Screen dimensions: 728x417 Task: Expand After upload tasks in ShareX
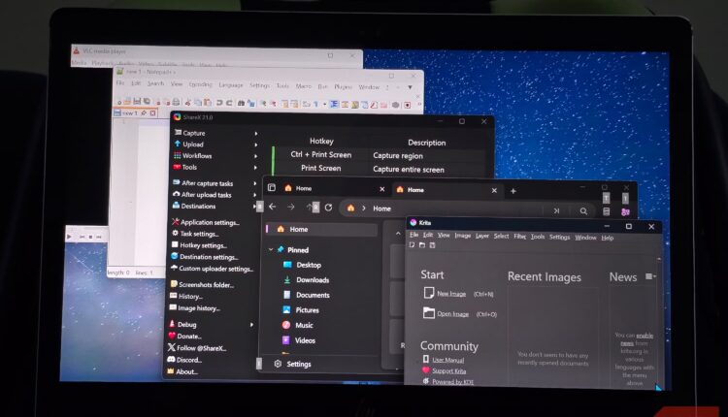tap(215, 195)
